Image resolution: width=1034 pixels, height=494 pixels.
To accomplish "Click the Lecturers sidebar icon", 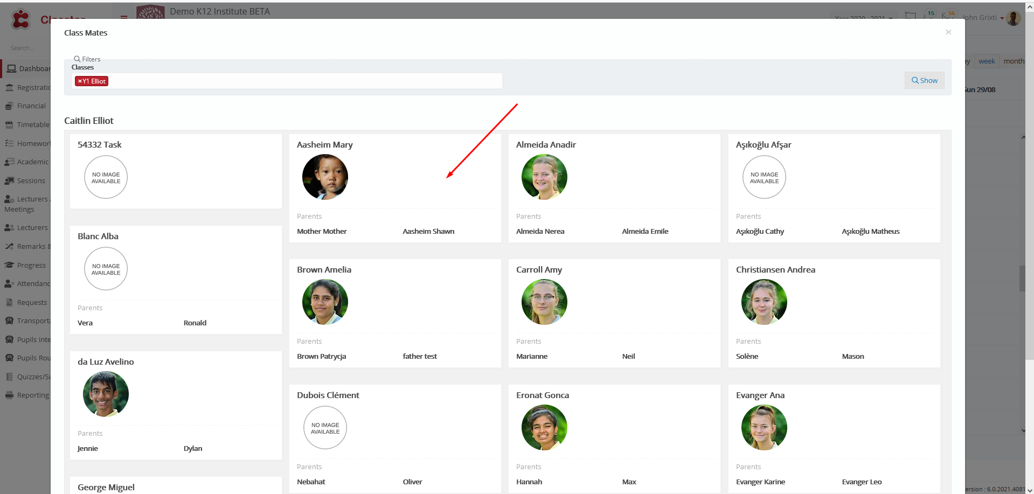I will tap(9, 228).
